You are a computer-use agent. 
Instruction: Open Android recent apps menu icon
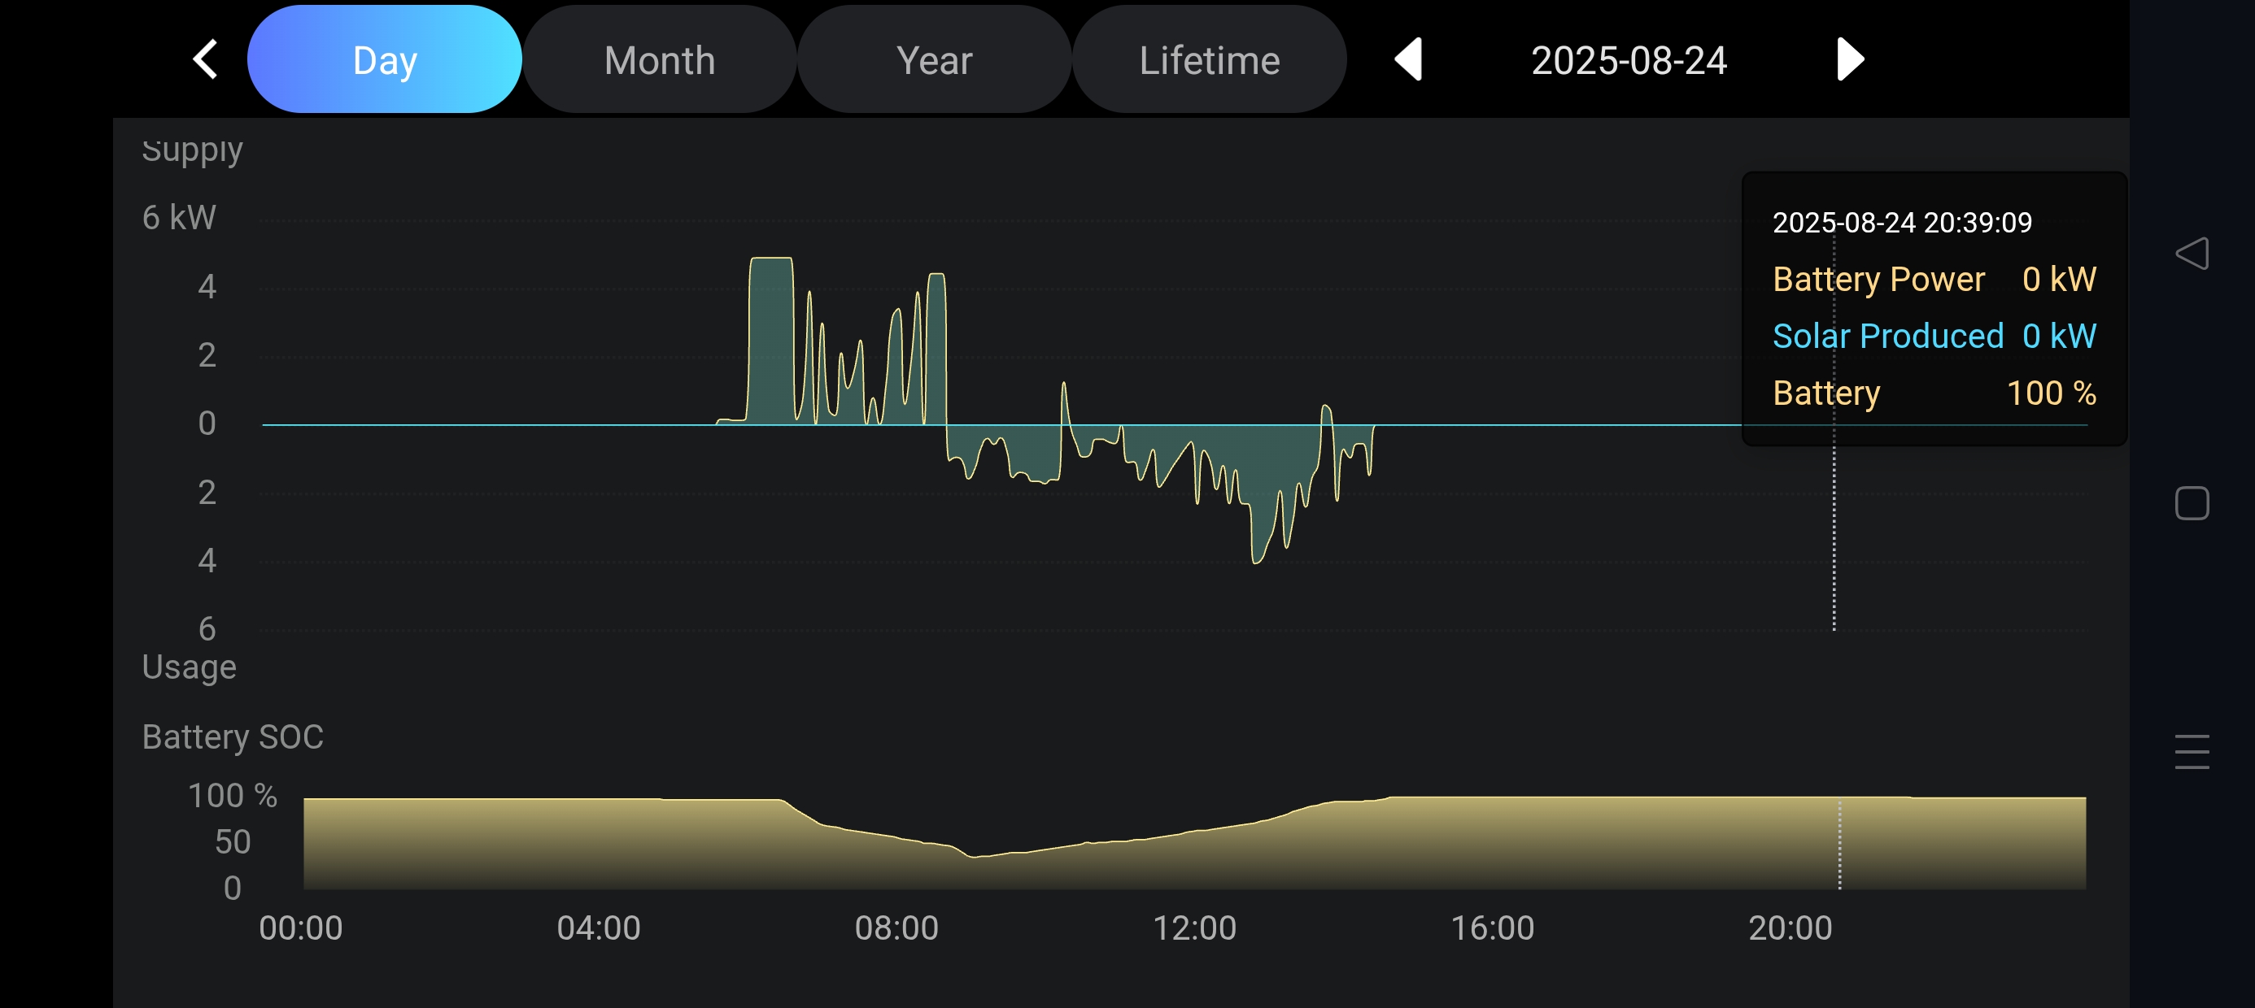click(x=2191, y=752)
